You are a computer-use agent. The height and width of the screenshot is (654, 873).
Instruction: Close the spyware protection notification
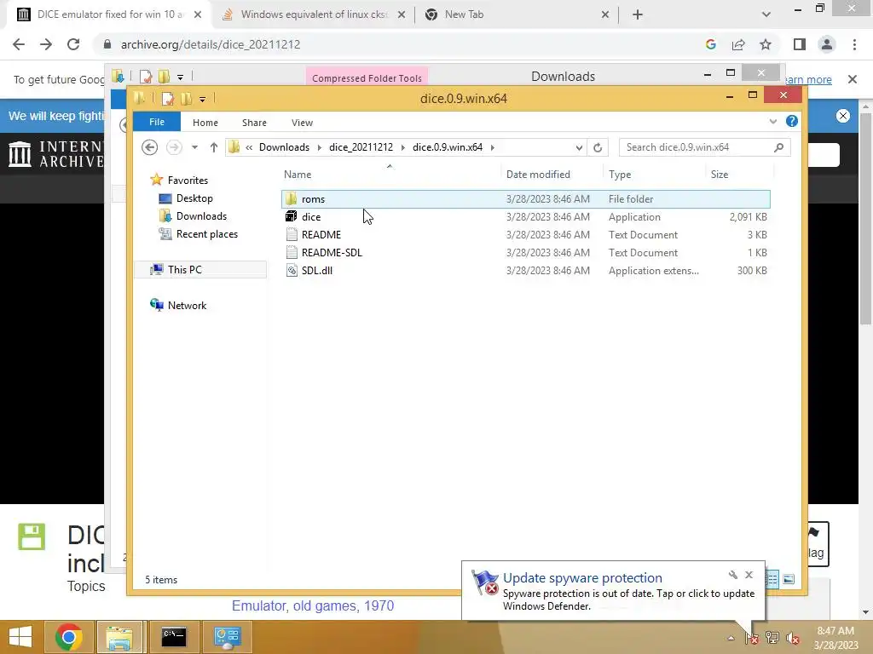(749, 575)
